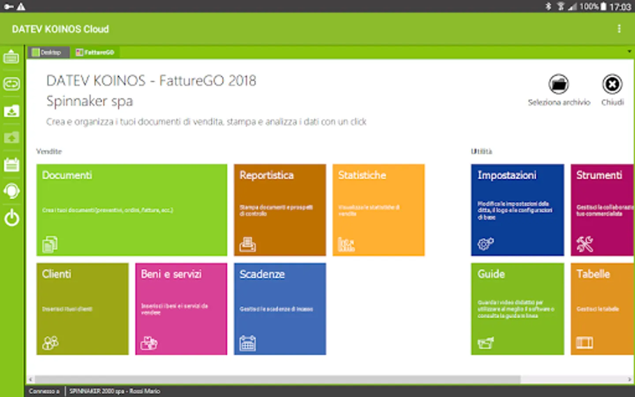The height and width of the screenshot is (397, 635).
Task: Open the three-dot overflow menu
Action: pos(619,29)
